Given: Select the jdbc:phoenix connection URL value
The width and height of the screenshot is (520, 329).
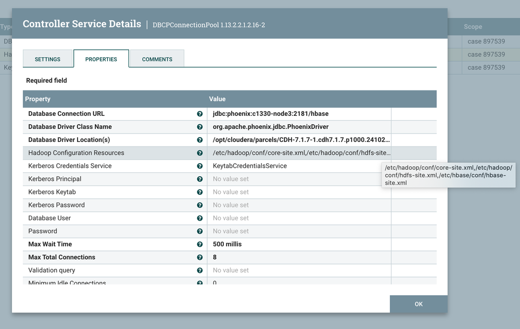Looking at the screenshot, I should click(x=270, y=114).
